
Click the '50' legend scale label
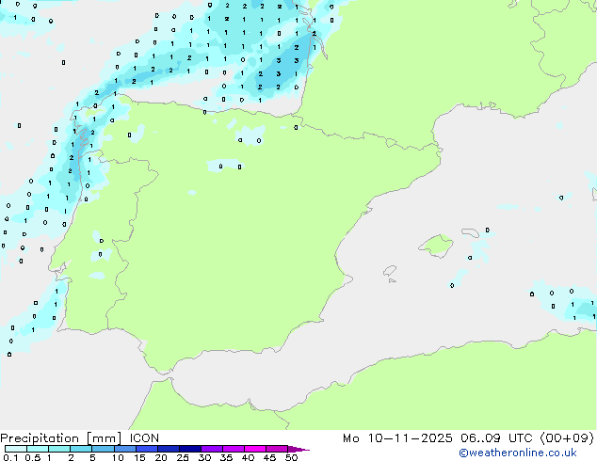coord(292,457)
